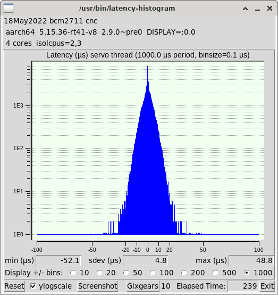Set display bins to 100
Image resolution: width=278 pixels, height=295 pixels.
[153, 273]
